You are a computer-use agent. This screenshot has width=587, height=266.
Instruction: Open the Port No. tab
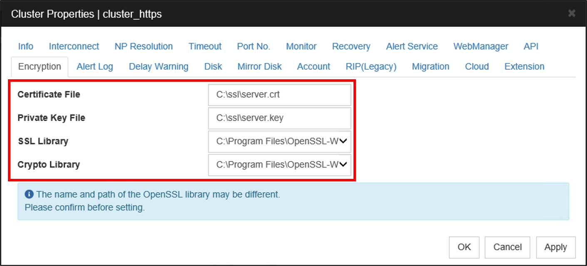coord(254,46)
